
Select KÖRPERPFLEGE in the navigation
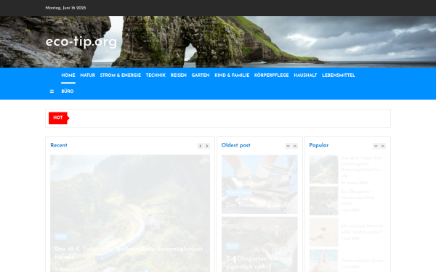click(x=271, y=75)
